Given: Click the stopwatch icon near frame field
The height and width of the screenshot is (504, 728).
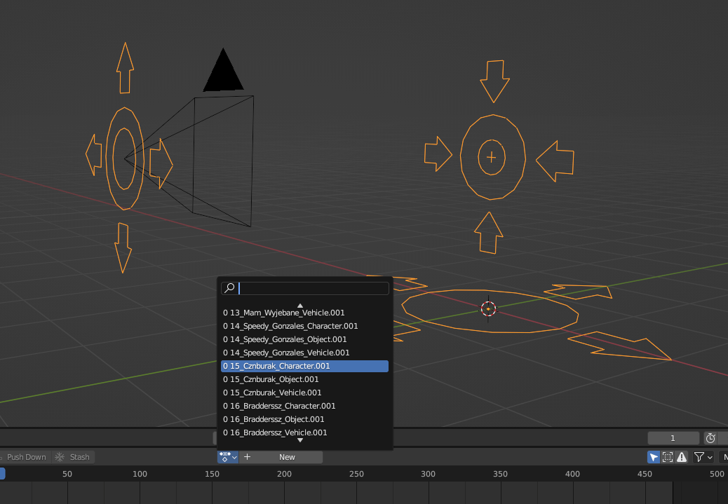Looking at the screenshot, I should point(710,438).
